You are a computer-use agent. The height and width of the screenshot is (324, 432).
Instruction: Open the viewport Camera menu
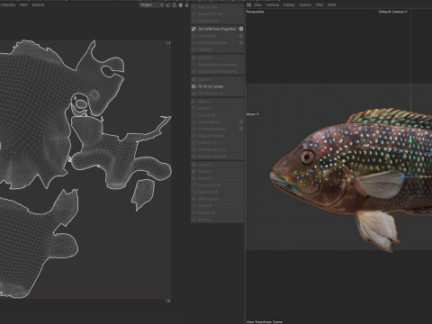pos(272,4)
